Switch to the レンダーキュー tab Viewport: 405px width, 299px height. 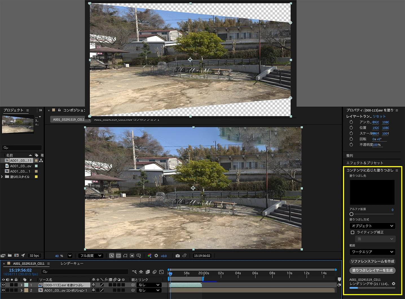[x=72, y=263]
